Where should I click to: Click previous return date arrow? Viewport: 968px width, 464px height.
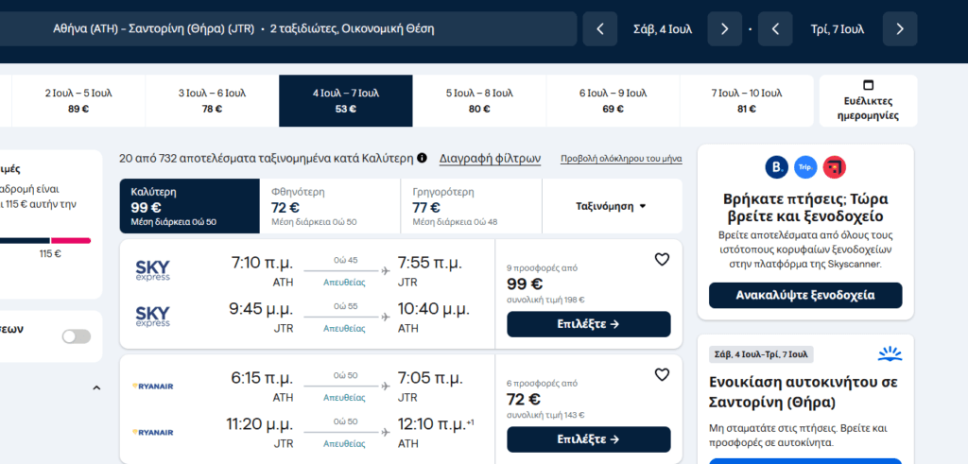tap(775, 28)
